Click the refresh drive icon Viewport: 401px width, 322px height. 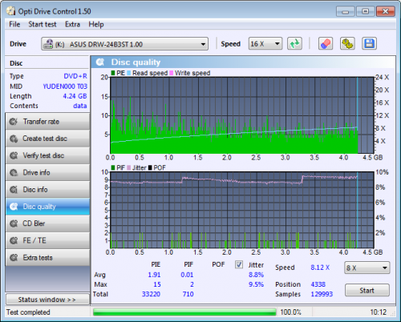point(294,43)
